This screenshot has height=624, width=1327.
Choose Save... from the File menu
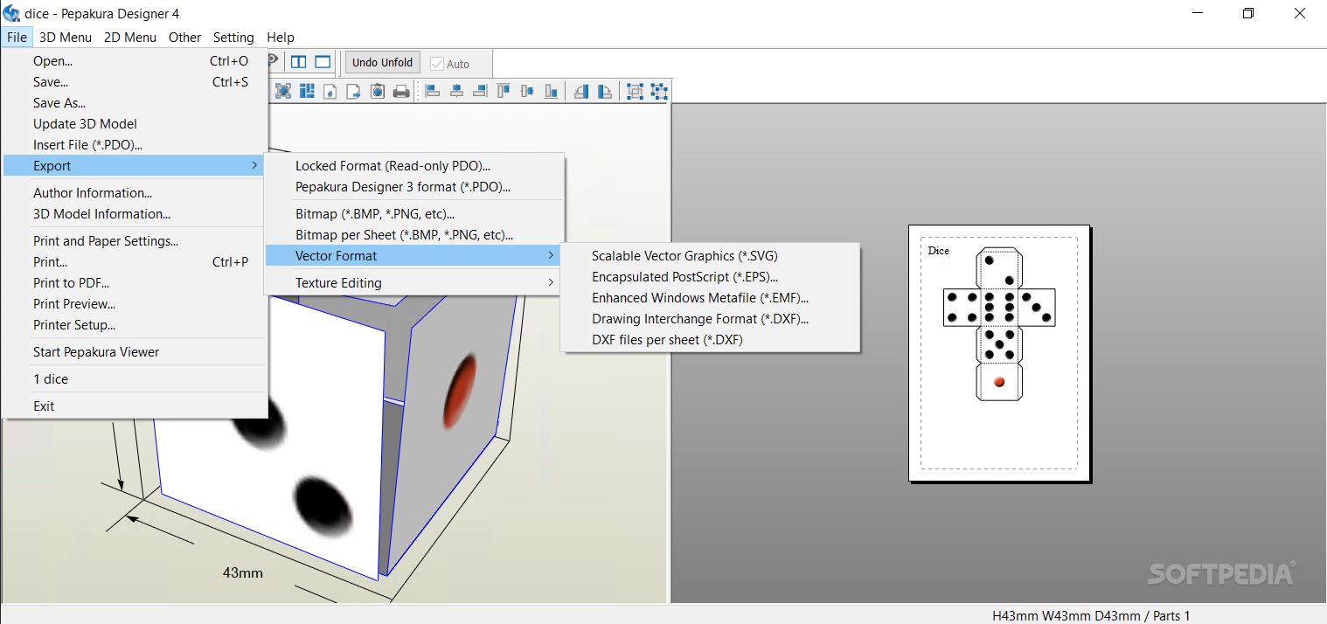coord(135,82)
